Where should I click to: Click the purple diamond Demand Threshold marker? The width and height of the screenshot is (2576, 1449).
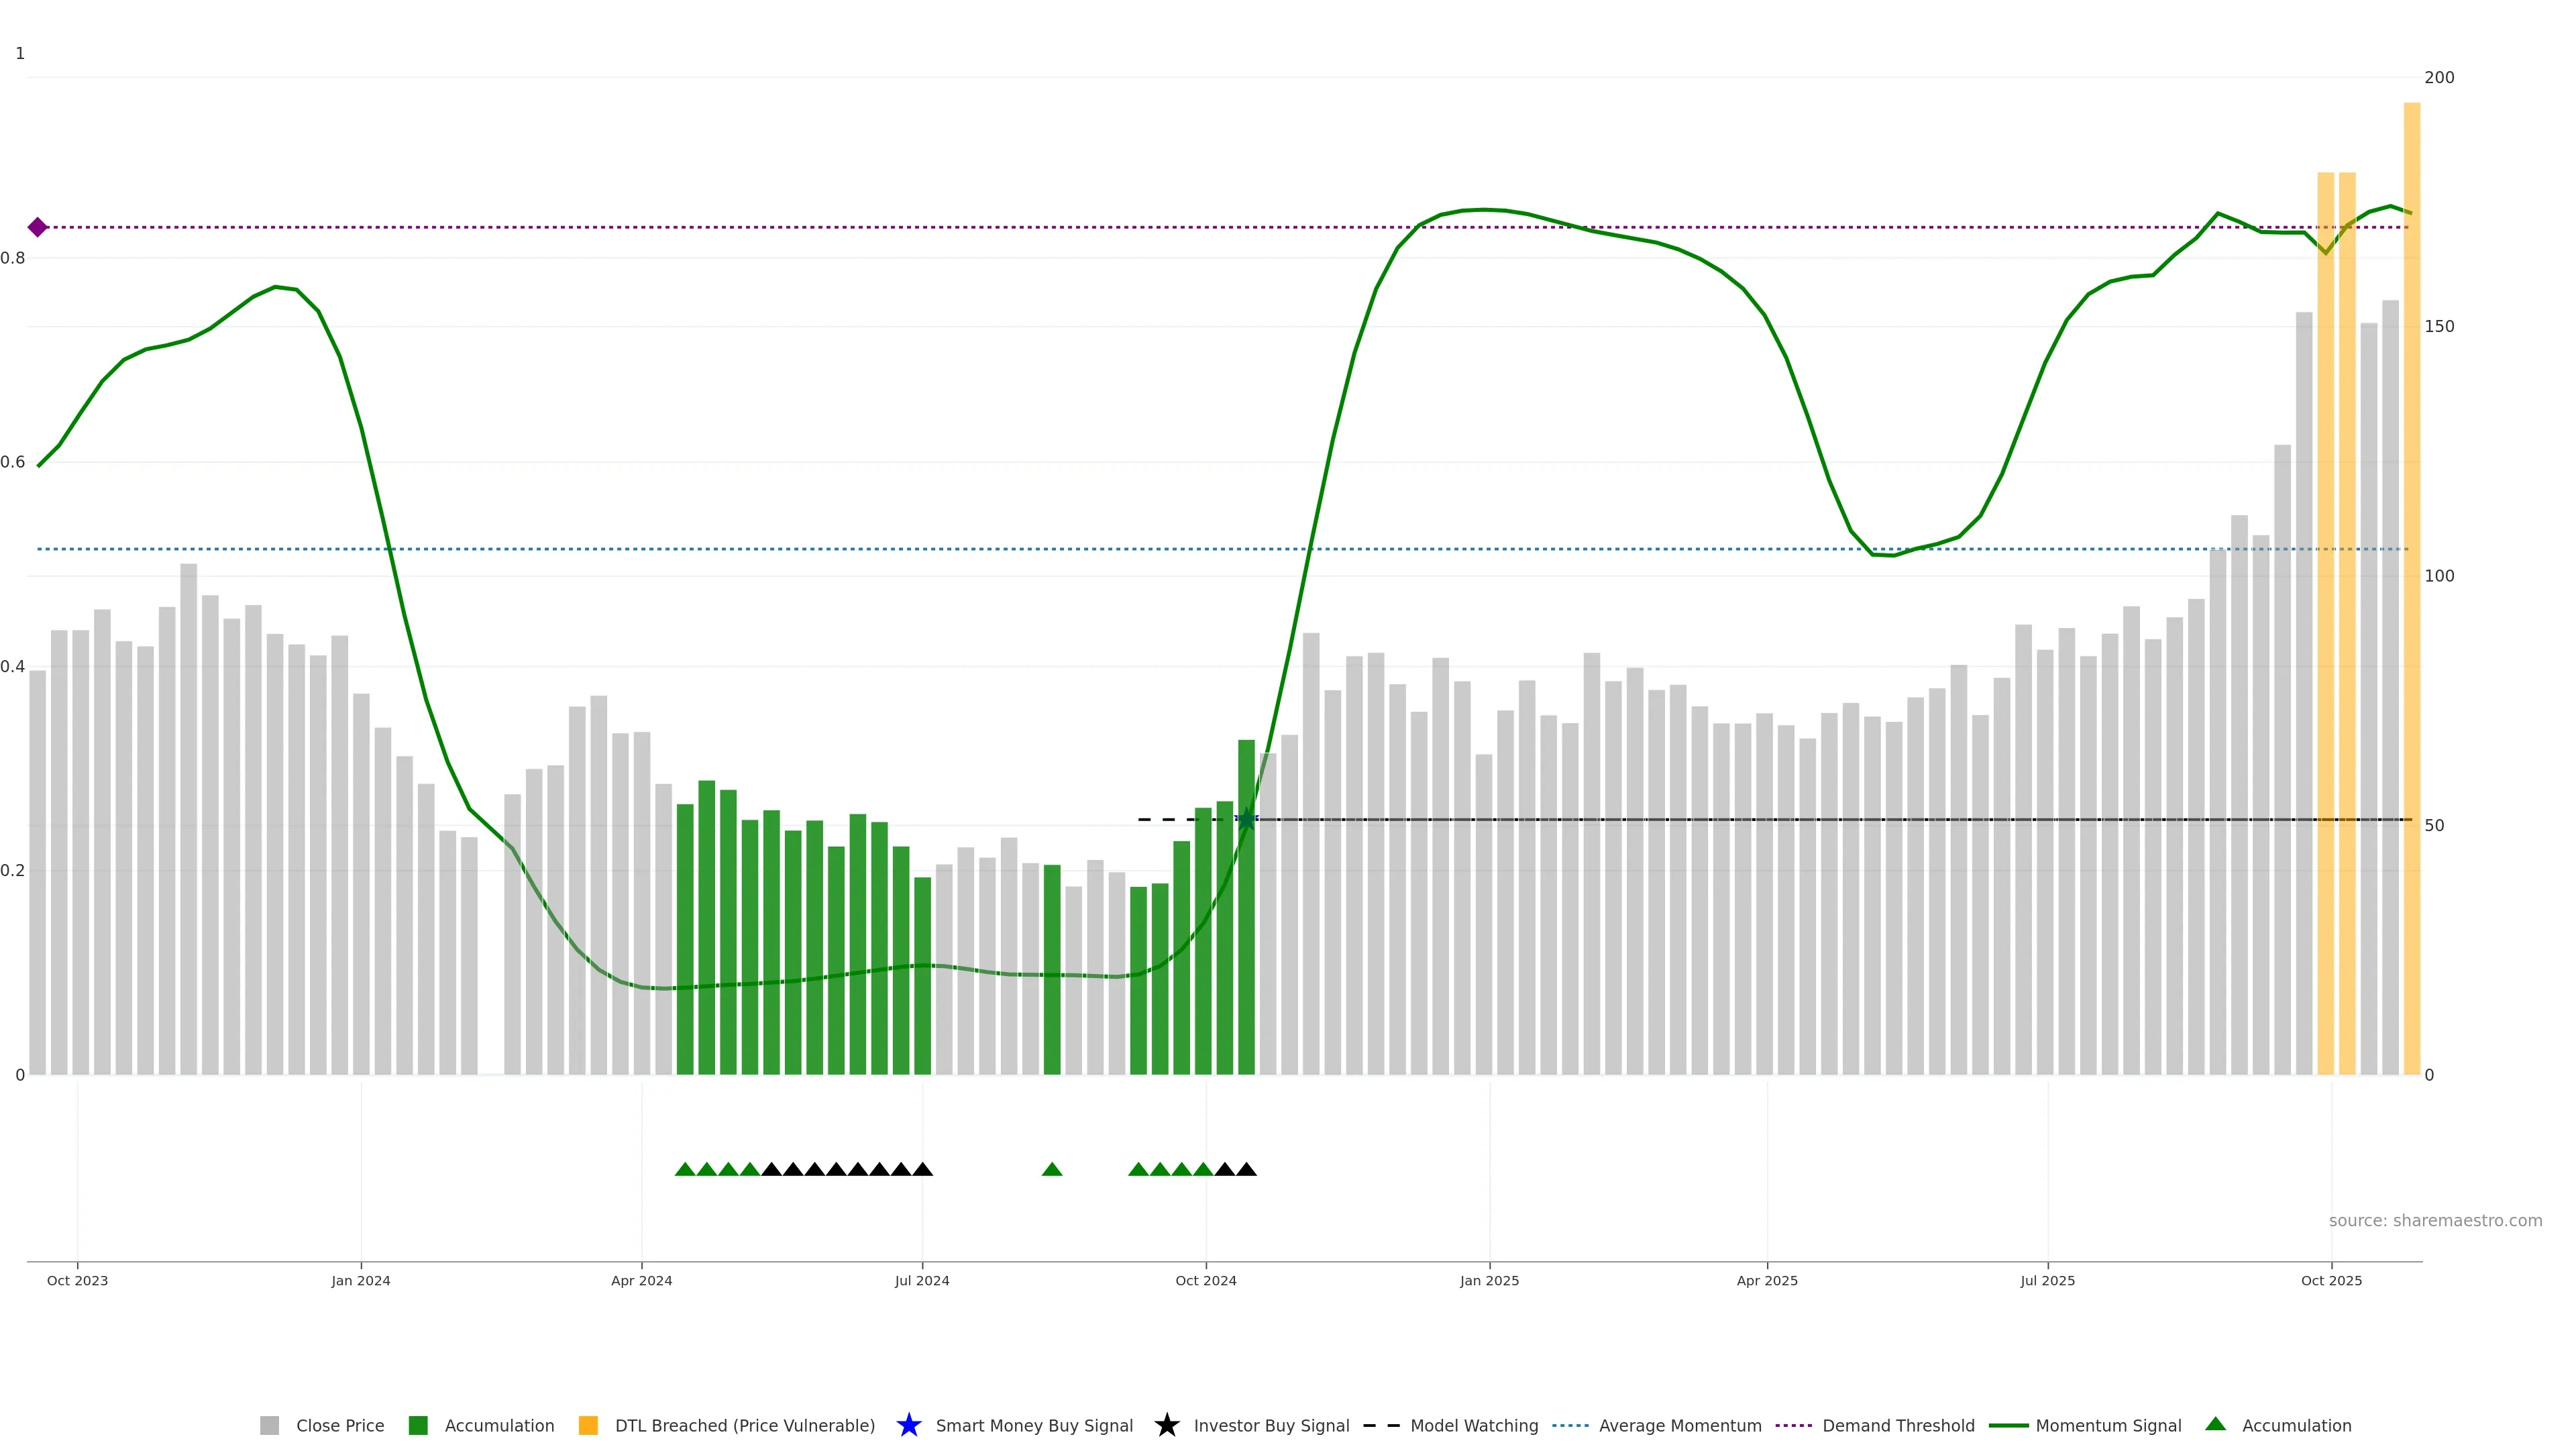(x=37, y=227)
